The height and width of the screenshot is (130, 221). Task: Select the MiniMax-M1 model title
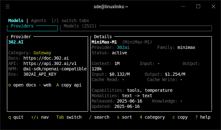pos(104,42)
